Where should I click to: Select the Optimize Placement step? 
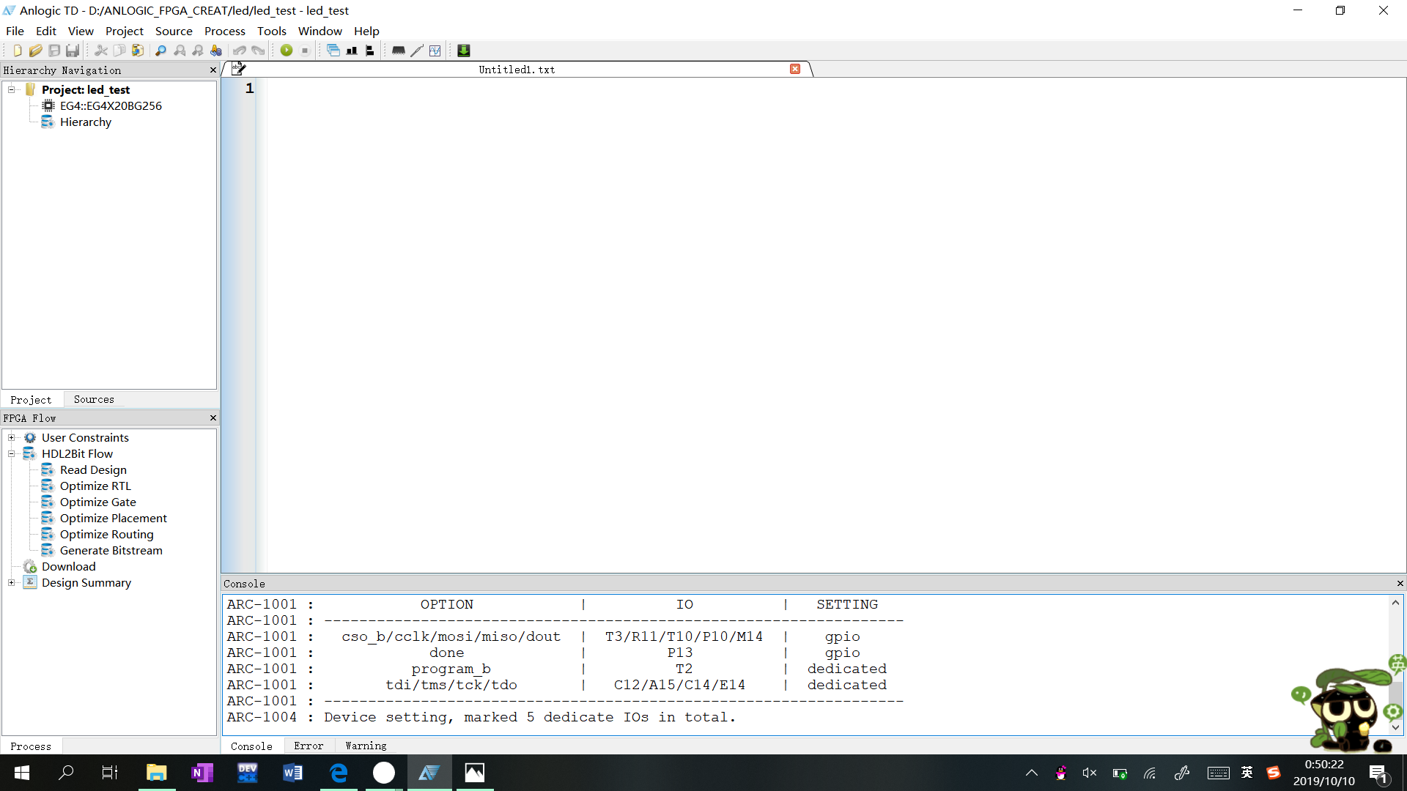click(x=113, y=518)
